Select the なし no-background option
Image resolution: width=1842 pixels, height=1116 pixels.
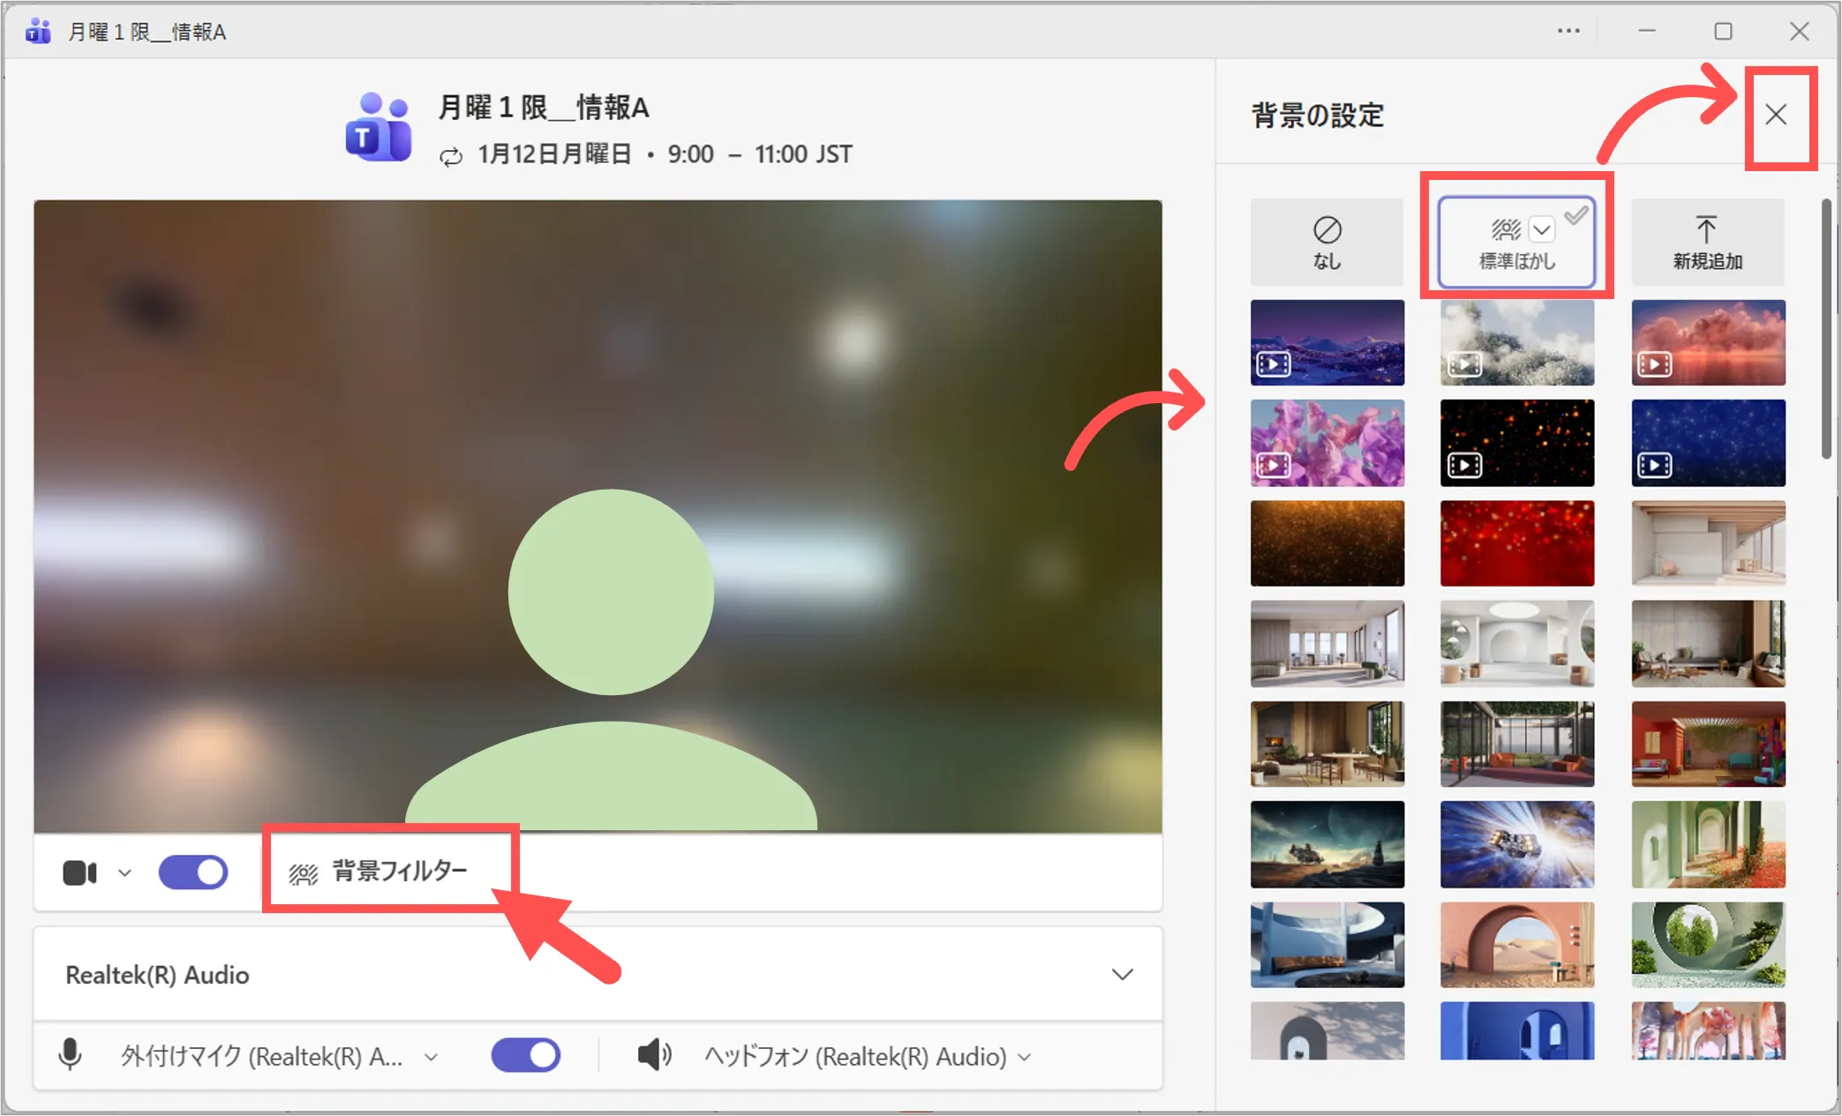1327,242
